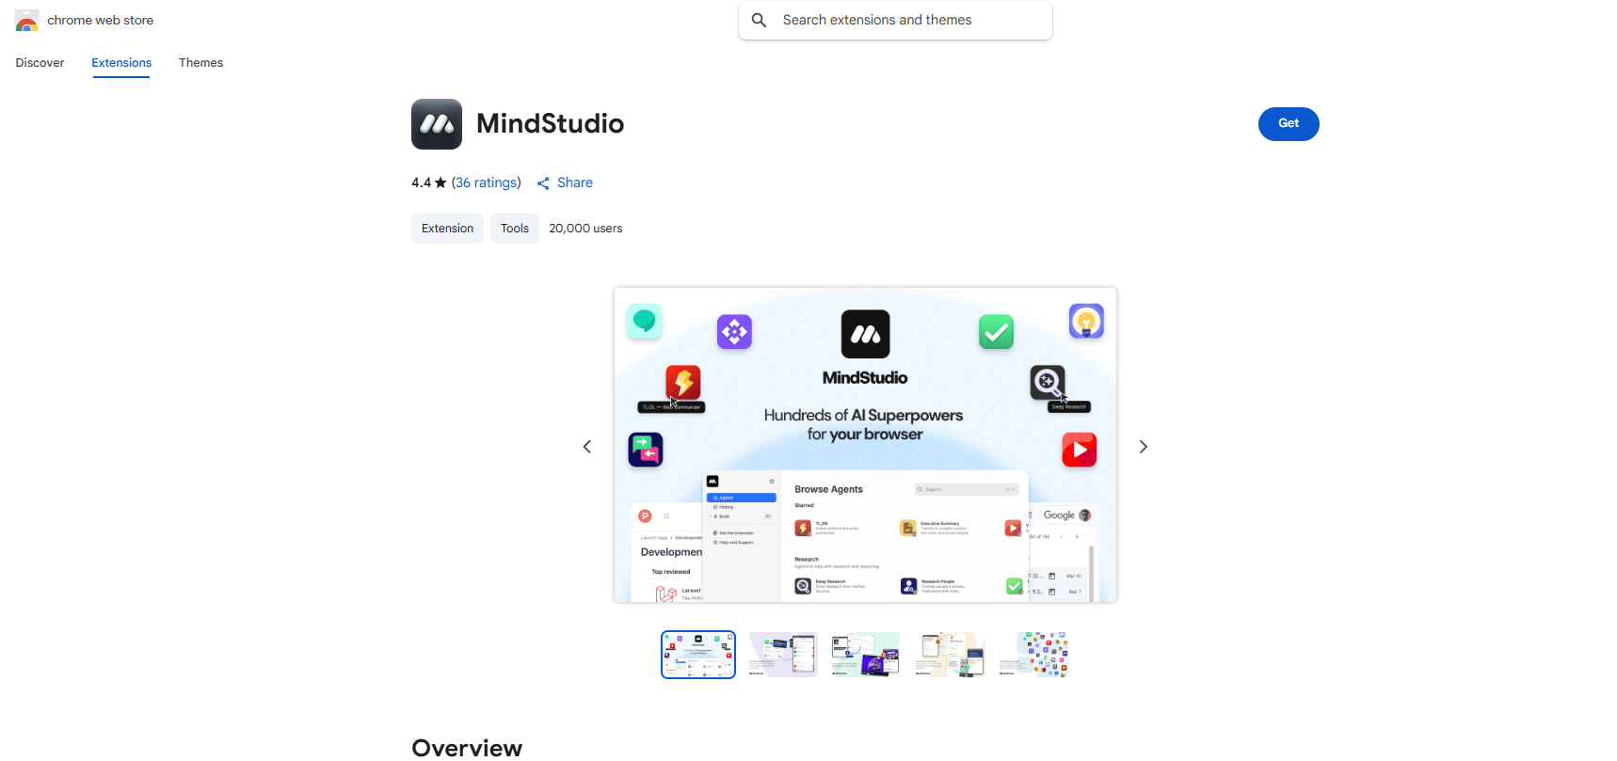The image size is (1617, 761).
Task: Click the 4.4 star rating text
Action: (428, 182)
